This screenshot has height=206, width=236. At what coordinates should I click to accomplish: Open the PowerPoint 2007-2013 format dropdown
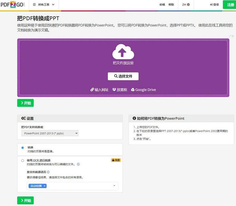pyautogui.click(x=50, y=133)
